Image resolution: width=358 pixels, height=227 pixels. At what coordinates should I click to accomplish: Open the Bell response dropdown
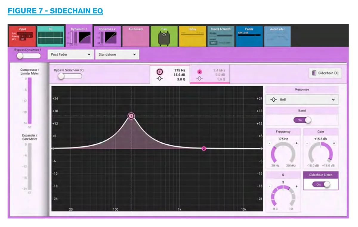302,100
